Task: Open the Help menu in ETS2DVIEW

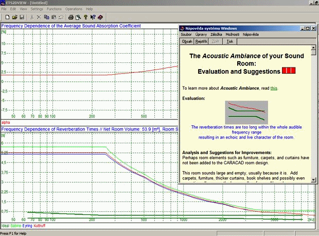Action: tap(89, 9)
